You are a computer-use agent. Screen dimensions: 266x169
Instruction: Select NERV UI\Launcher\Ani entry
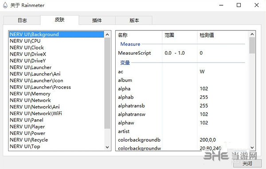[56, 74]
